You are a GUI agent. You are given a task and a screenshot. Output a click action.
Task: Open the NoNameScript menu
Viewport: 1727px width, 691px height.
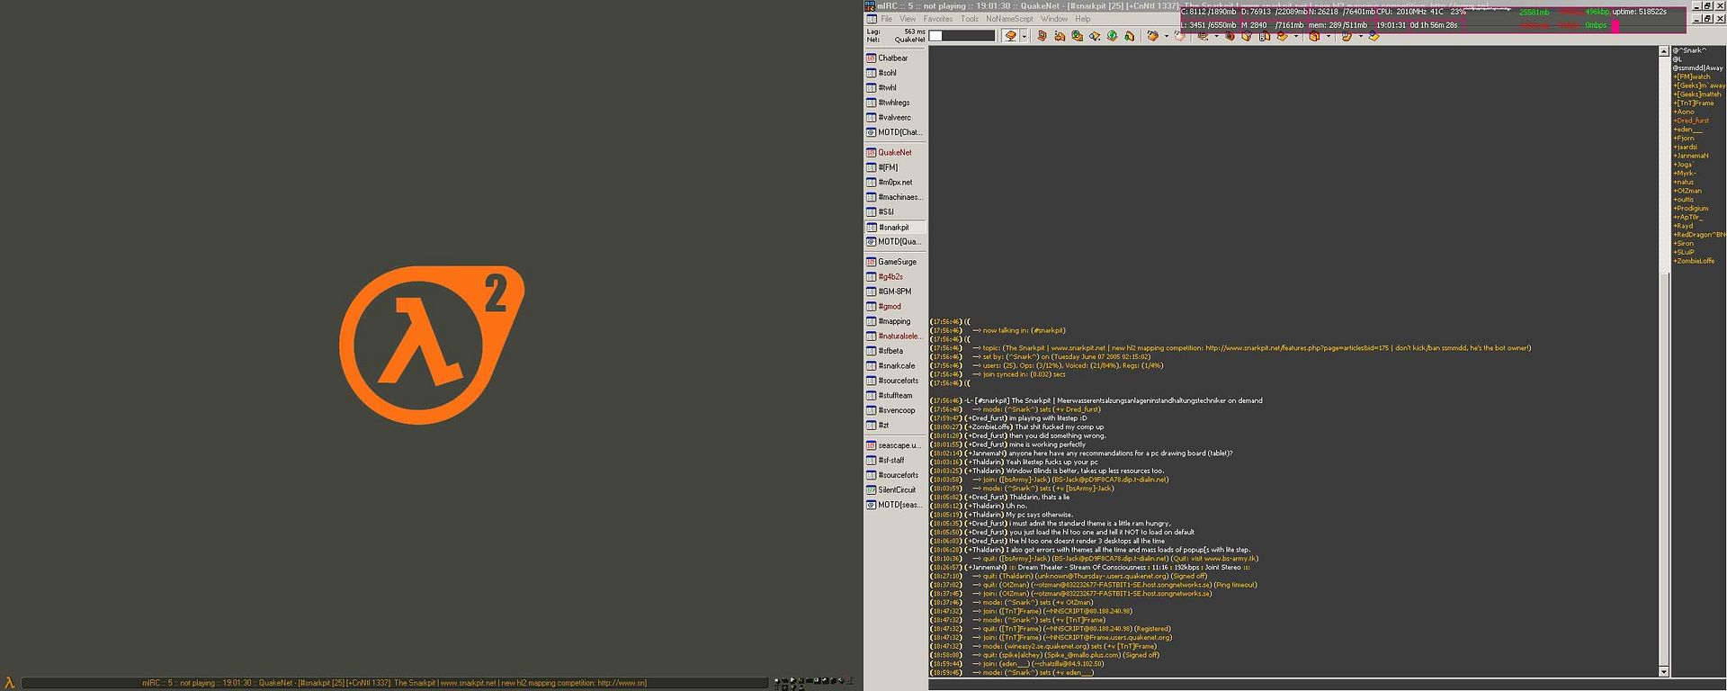[1008, 19]
